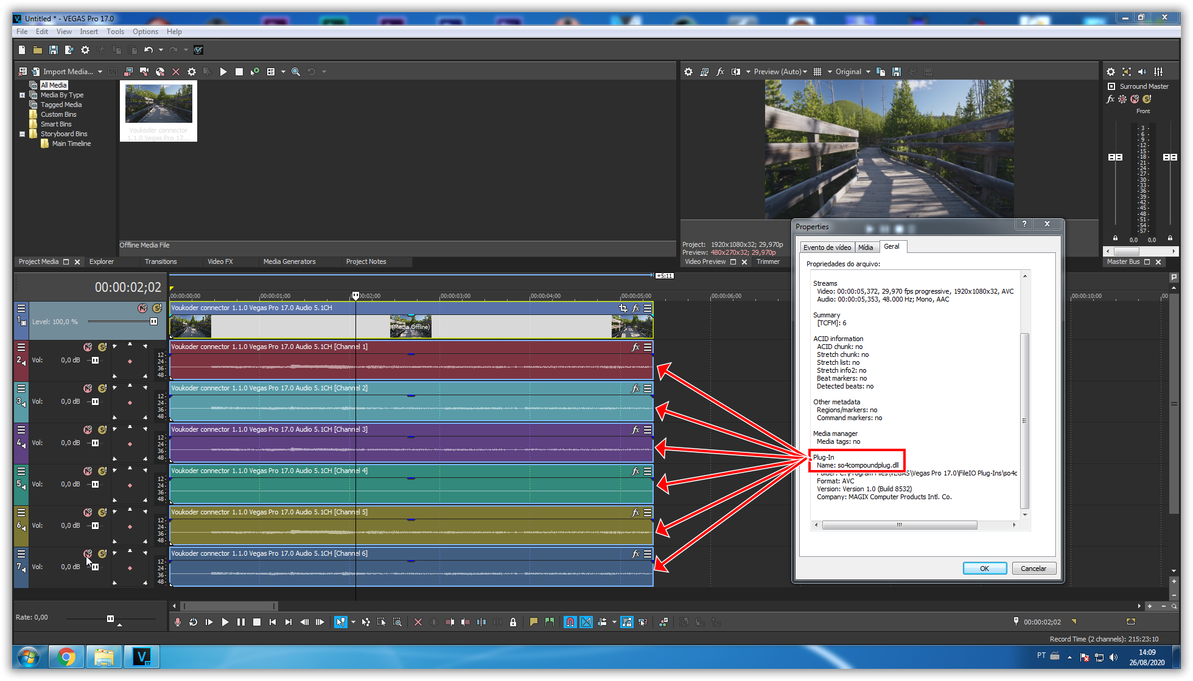Click the Insert Marker flag icon
The image size is (1193, 681).
click(534, 622)
